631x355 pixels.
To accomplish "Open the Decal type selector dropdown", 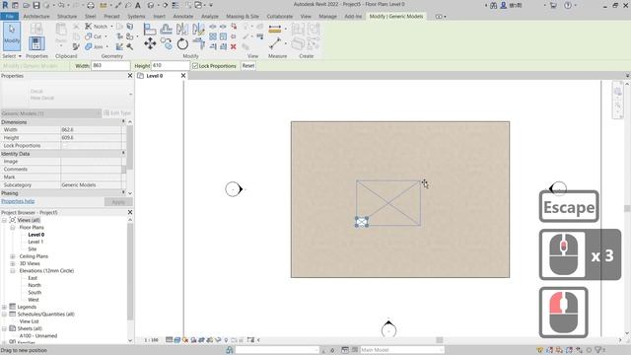I will (130, 94).
